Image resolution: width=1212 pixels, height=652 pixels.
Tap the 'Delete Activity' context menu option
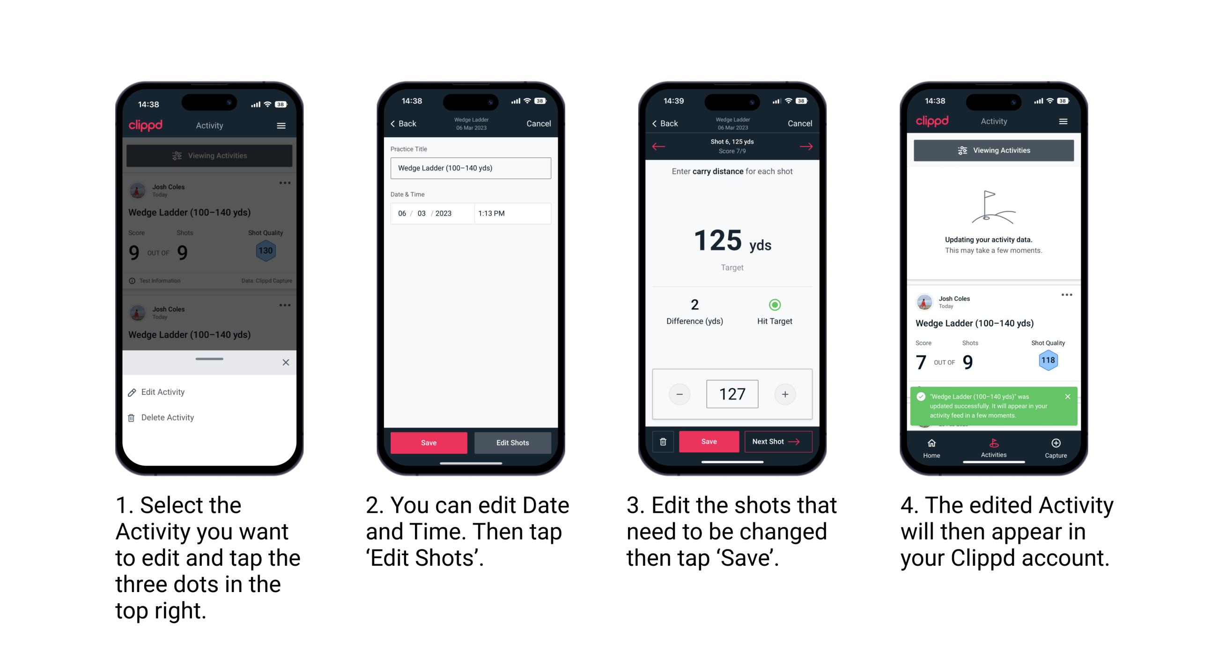pyautogui.click(x=168, y=417)
